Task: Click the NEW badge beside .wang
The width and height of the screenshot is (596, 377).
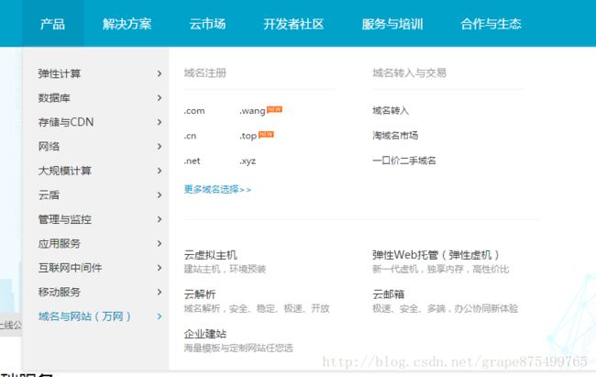Action: tap(274, 109)
